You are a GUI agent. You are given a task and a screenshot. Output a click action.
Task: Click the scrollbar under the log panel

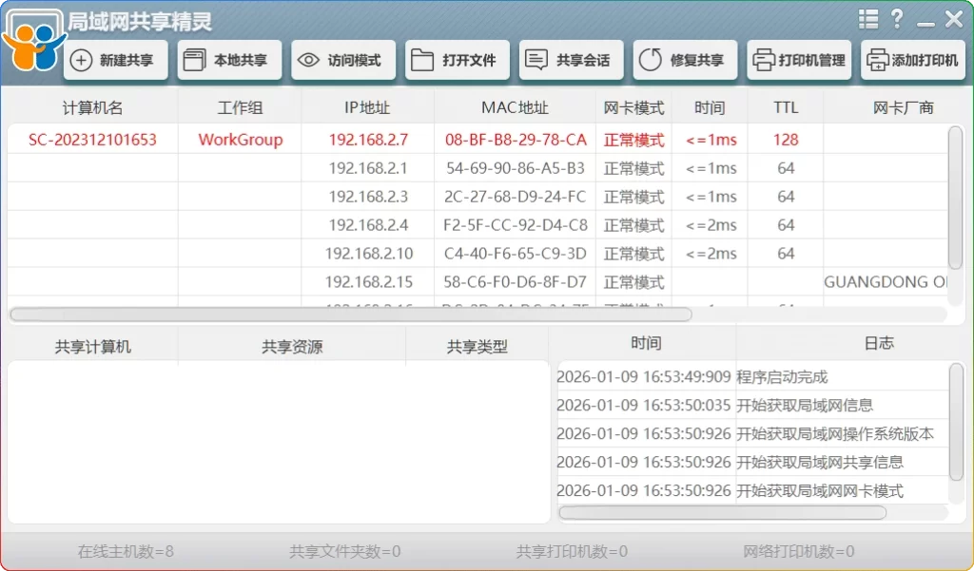click(x=723, y=514)
